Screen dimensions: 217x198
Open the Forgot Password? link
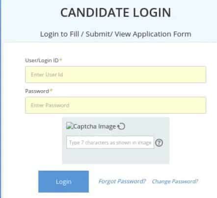[x=122, y=181]
